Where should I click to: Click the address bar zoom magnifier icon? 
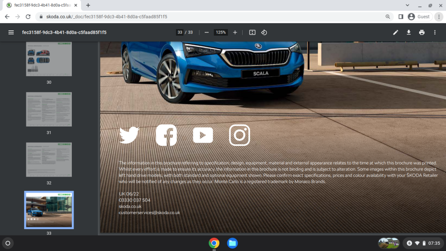(x=388, y=17)
